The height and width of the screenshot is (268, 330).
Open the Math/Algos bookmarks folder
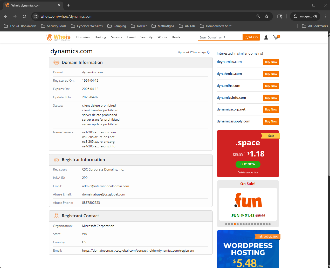(x=162, y=26)
